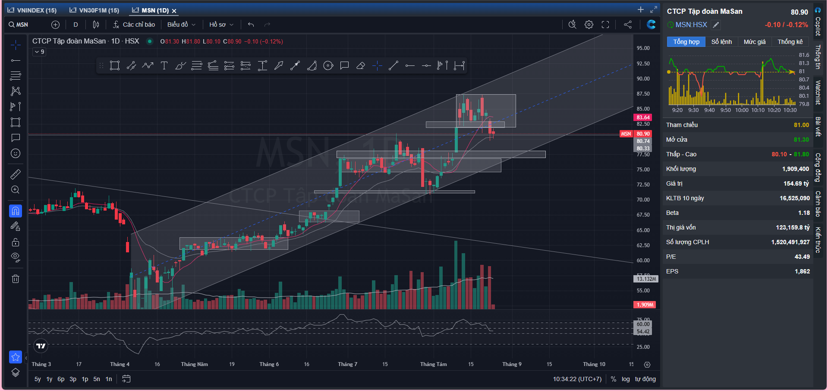Toggle hide all drawings eye icon

pos(16,258)
